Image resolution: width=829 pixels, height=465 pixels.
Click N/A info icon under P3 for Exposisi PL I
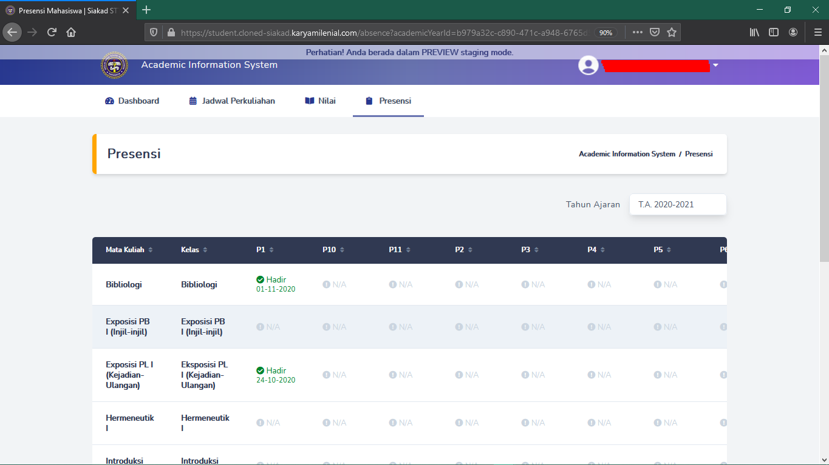click(x=525, y=375)
